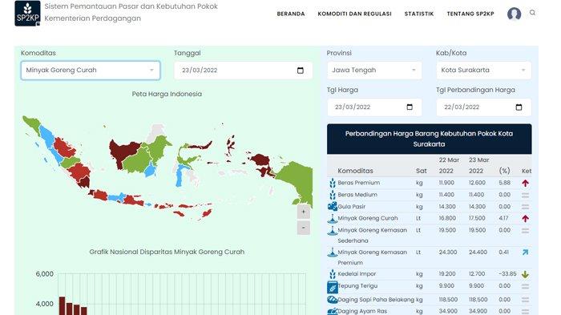Viewport: 561px width, 315px height.
Task: Click the 'Beras Premium' row label
Action: 359,183
